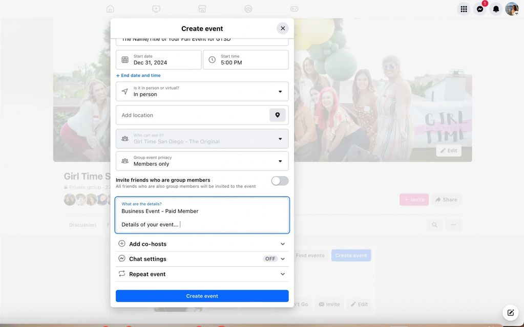
Task: Open profile account avatar menu
Action: click(512, 9)
